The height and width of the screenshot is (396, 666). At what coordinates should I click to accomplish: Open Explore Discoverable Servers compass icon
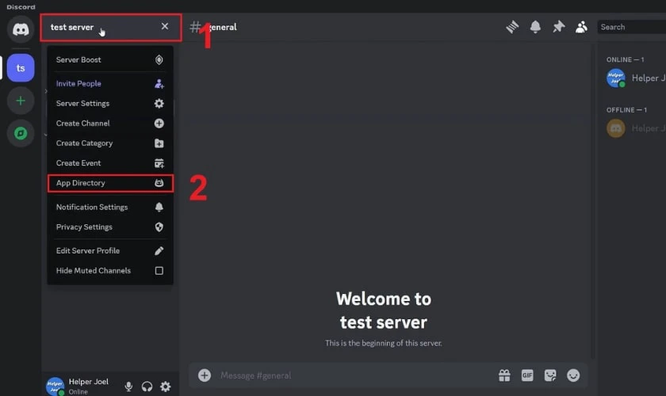pos(21,134)
